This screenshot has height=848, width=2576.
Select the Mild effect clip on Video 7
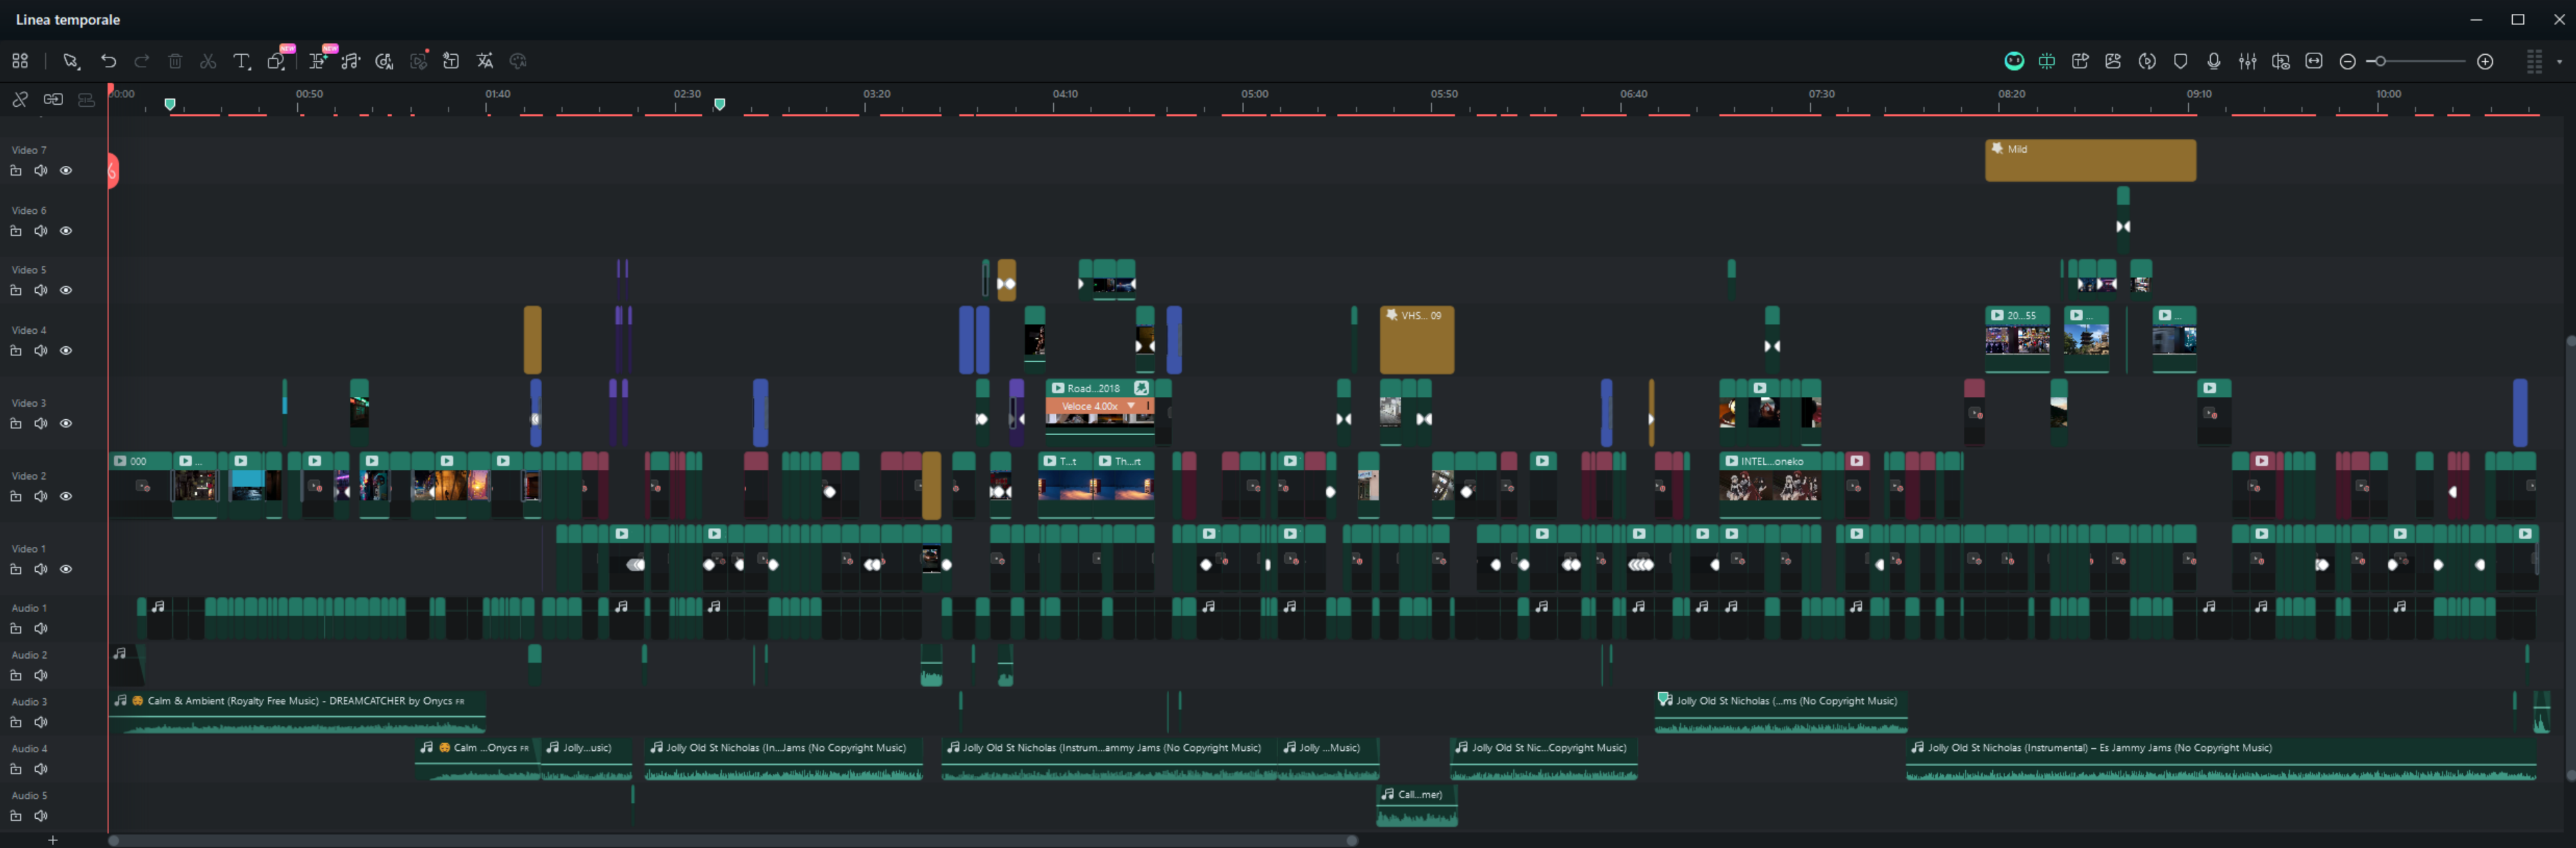click(2090, 160)
